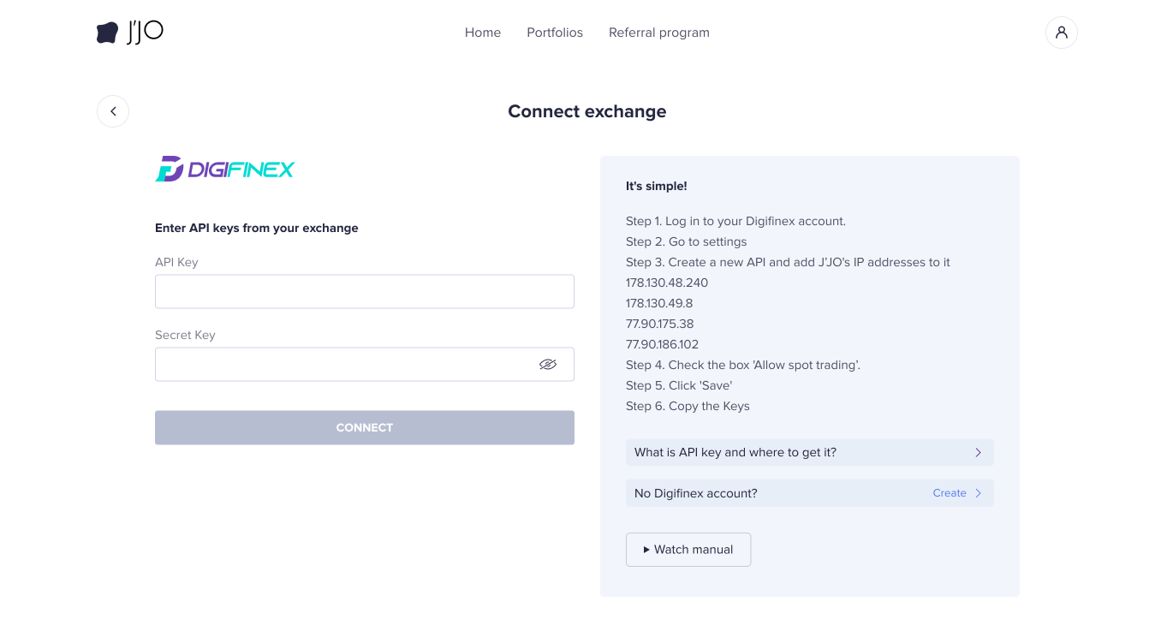Click chevron beside the Create link

click(x=978, y=493)
